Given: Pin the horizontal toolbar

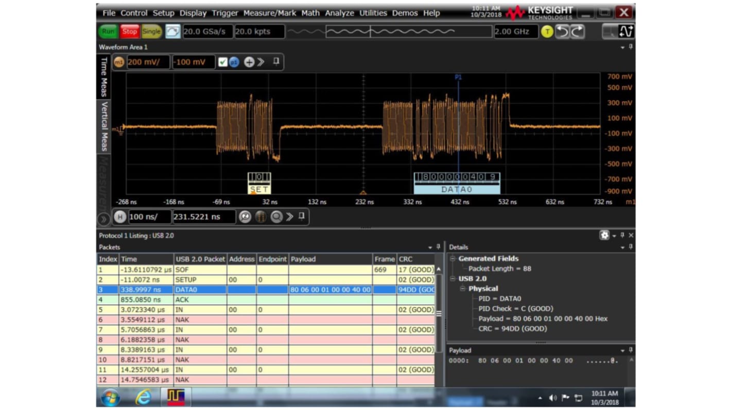Looking at the screenshot, I should [302, 216].
